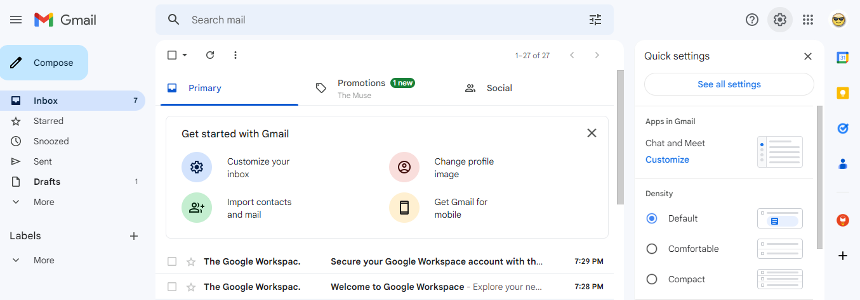Go to newer messages arrow
This screenshot has width=860, height=300.
572,55
